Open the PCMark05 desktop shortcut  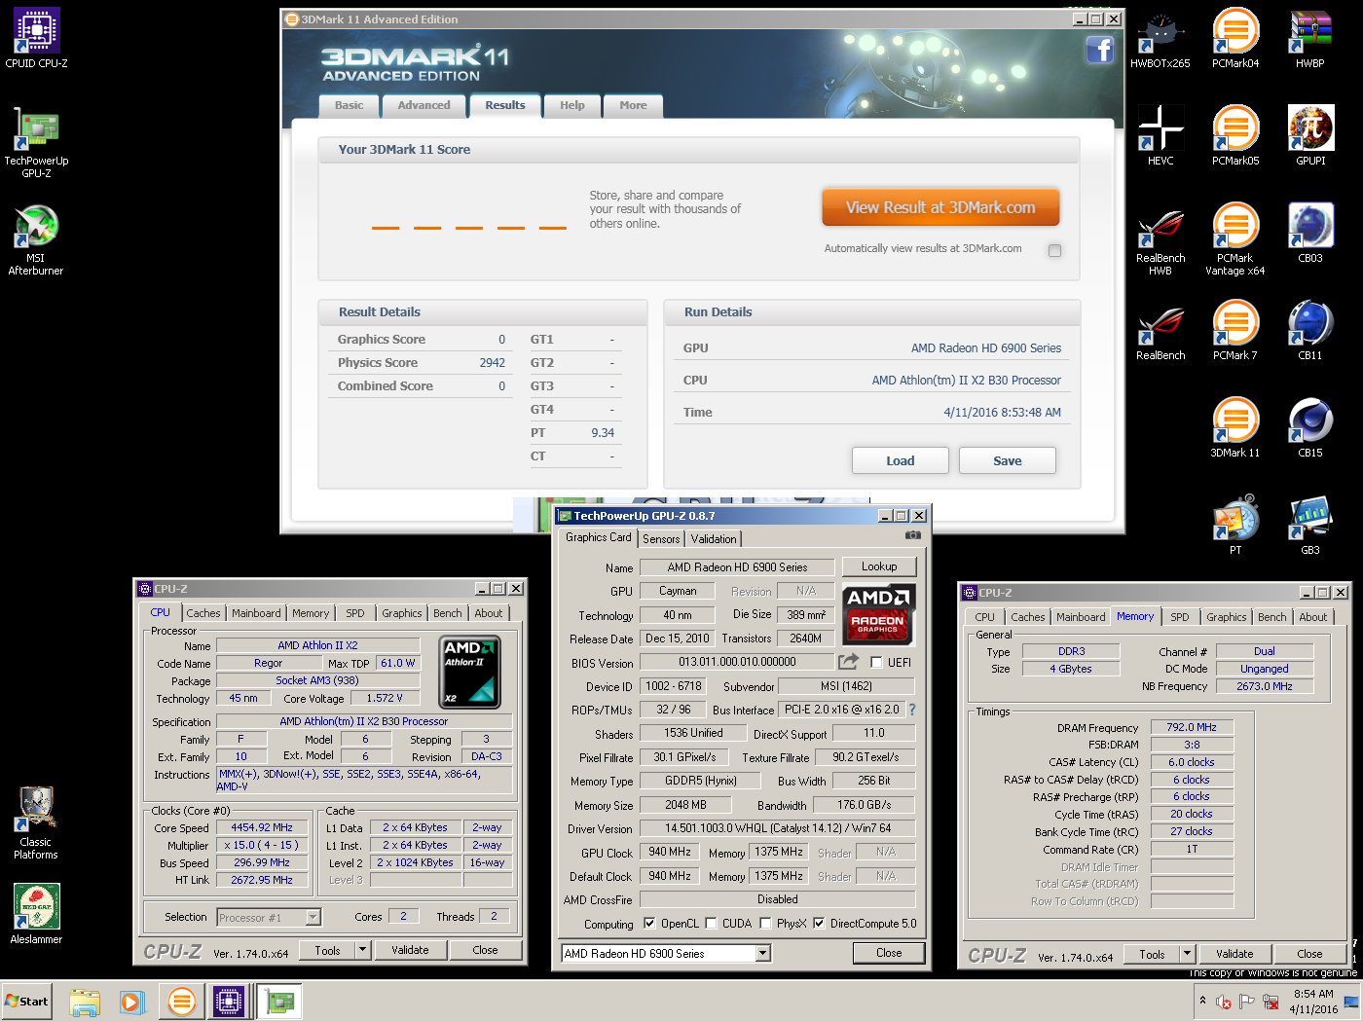coord(1235,136)
